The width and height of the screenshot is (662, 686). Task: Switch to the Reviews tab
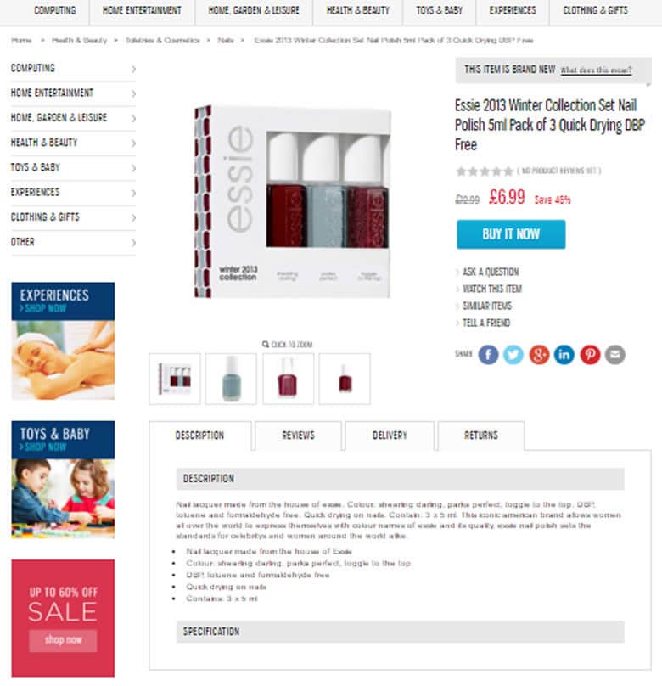[x=298, y=436]
